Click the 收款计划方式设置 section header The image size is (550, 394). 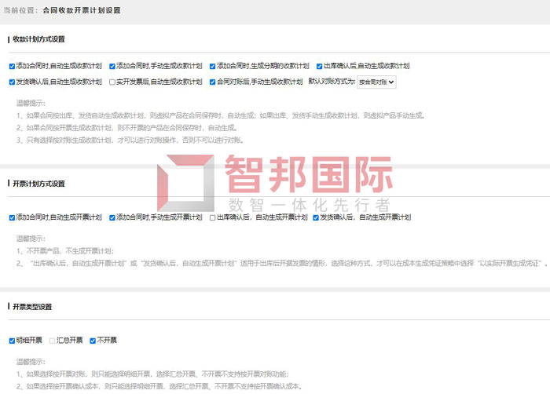pyautogui.click(x=39, y=38)
